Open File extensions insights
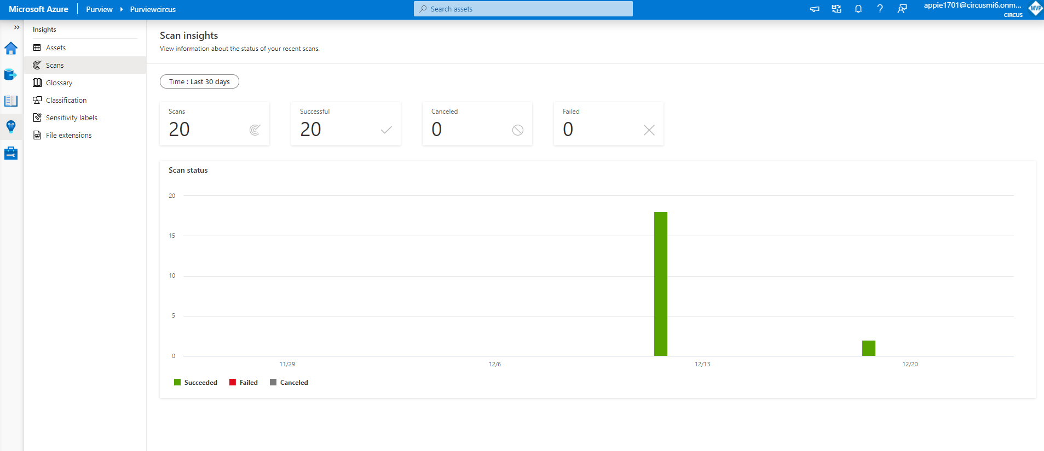 pos(68,136)
